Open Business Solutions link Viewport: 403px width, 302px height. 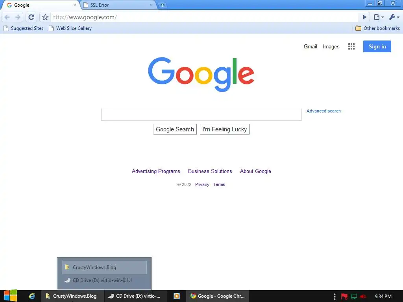[210, 171]
